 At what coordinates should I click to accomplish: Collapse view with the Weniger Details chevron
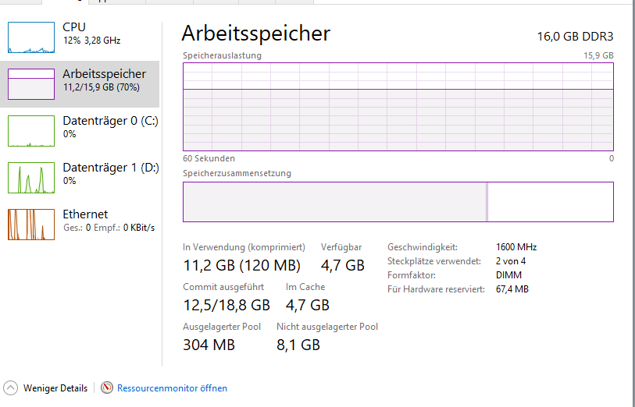coord(11,388)
